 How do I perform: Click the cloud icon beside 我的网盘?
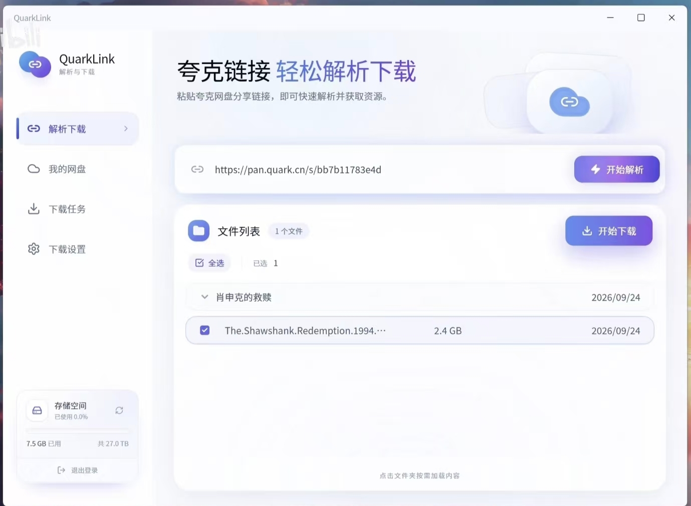(x=34, y=169)
